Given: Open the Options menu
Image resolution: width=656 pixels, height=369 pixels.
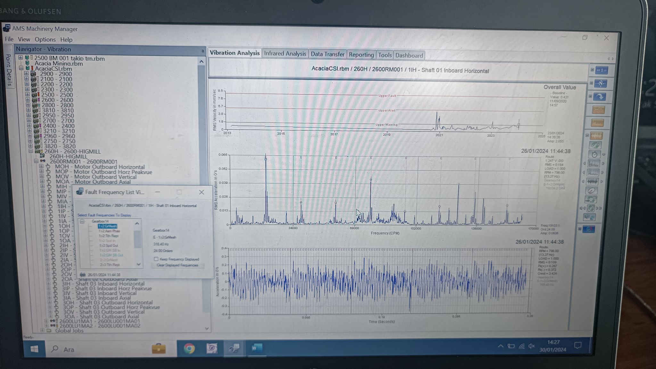Looking at the screenshot, I should pos(45,39).
